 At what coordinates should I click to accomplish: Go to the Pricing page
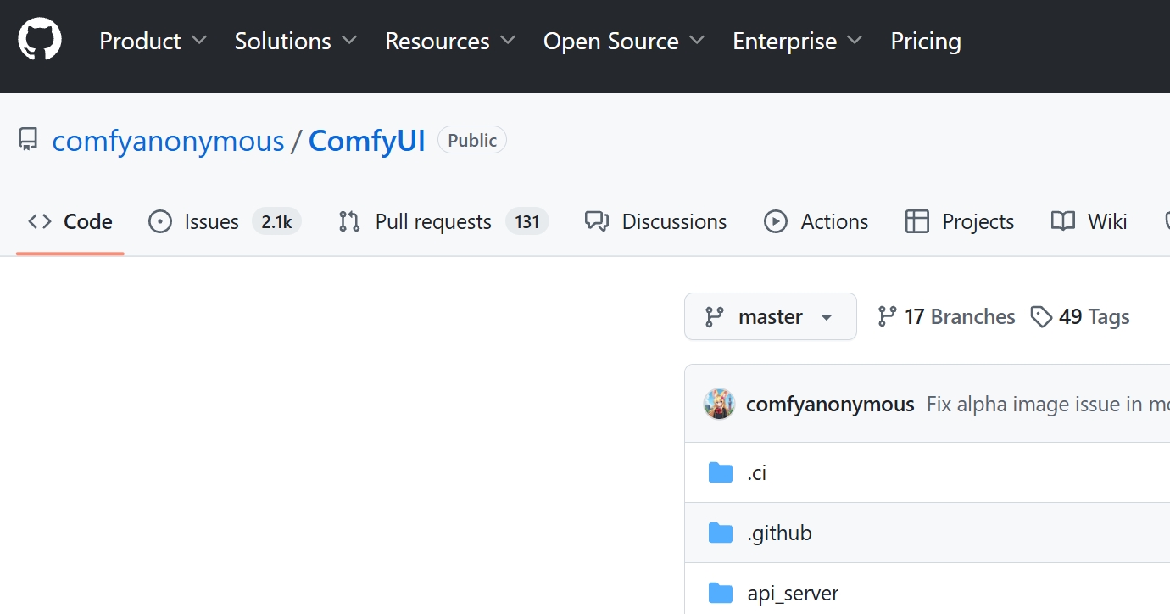[x=925, y=41]
